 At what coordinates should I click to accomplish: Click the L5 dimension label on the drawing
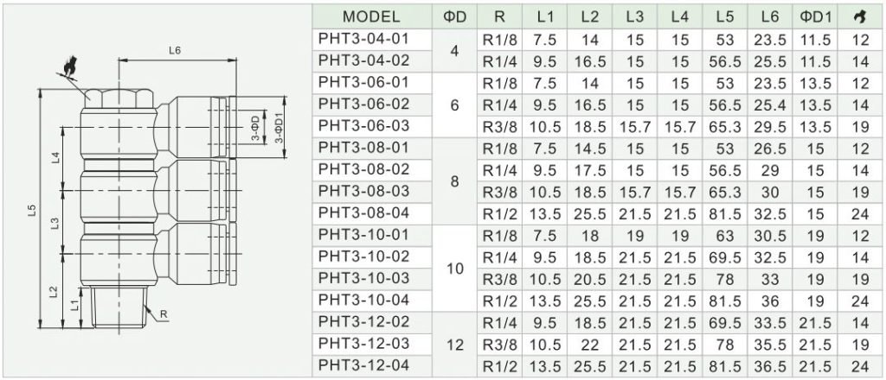pyautogui.click(x=32, y=210)
